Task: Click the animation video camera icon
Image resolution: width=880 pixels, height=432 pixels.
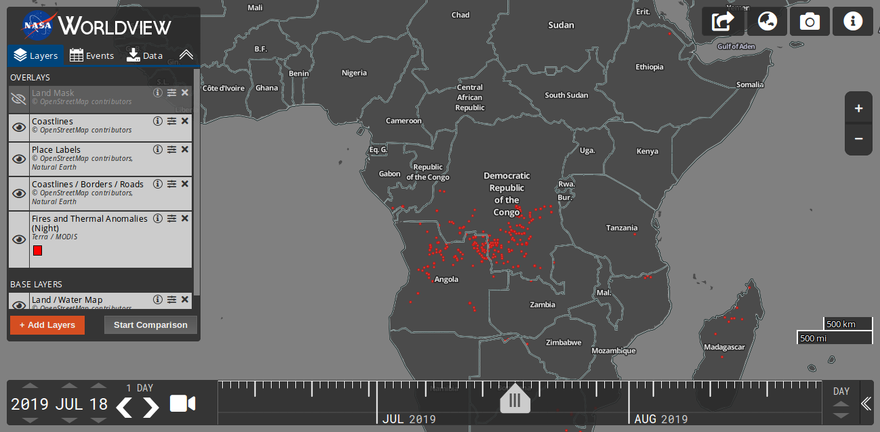Action: tap(182, 404)
